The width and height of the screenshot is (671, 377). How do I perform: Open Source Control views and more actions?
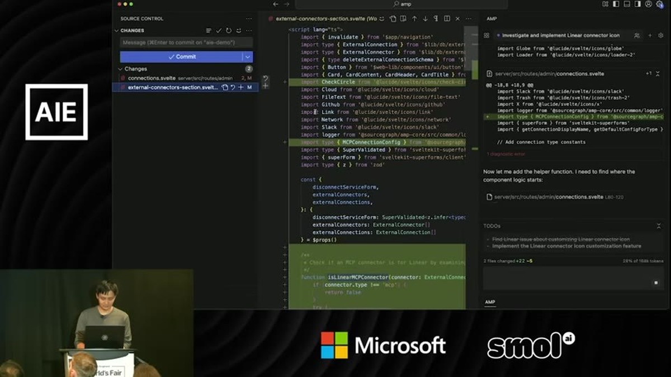pos(248,18)
